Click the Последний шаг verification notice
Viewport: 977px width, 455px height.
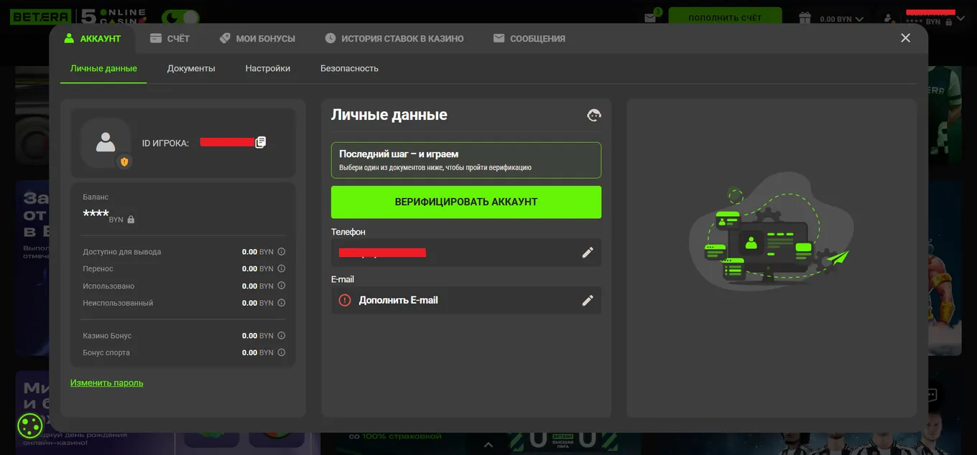click(466, 160)
